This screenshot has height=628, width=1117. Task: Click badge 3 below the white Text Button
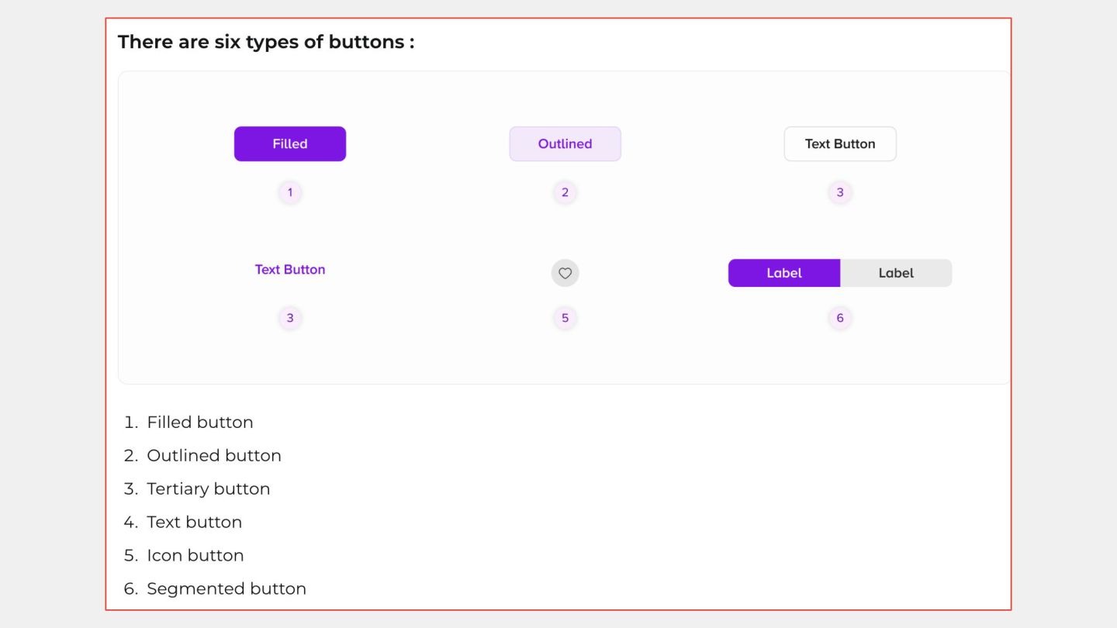point(840,192)
